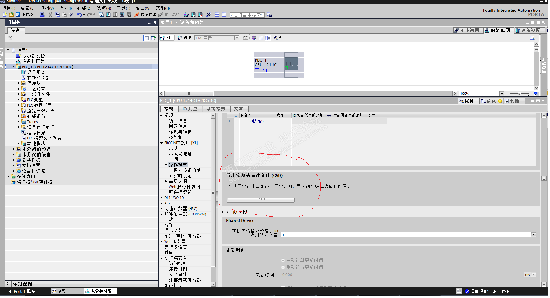
Task: Expand the PLC变量 tree node
Action: click(19, 100)
